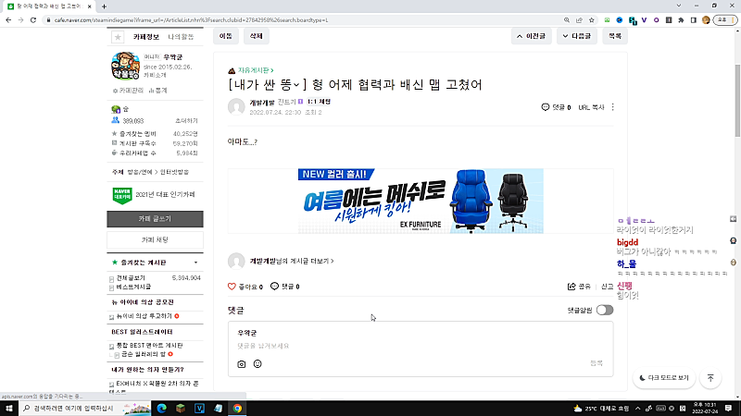Image resolution: width=741 pixels, height=416 pixels.
Task: Click the EX FURNITURE chair ad banner
Action: 421,201
